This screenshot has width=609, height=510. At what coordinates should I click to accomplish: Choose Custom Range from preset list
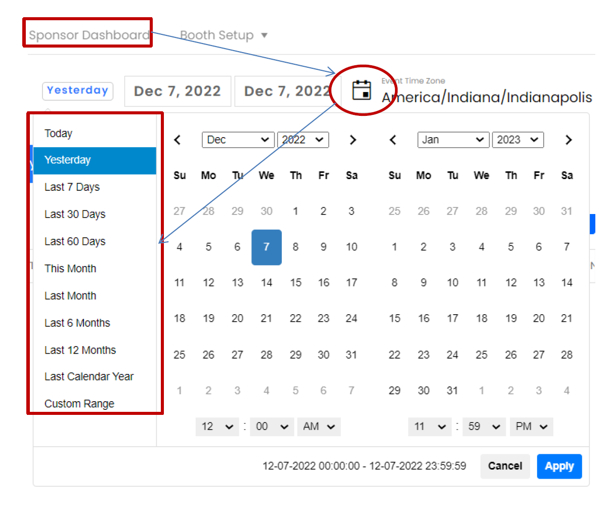coord(79,404)
